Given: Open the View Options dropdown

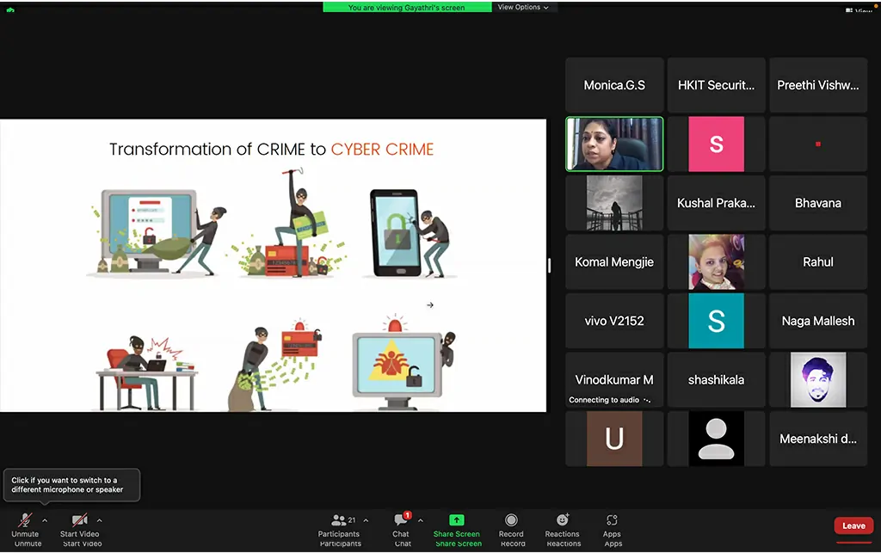Looking at the screenshot, I should (523, 7).
